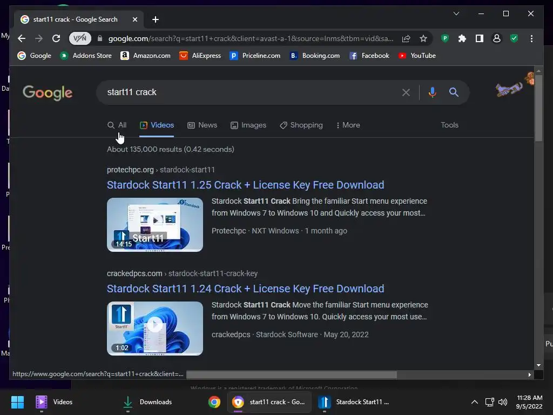Submit search with the magnifier button

pos(454,92)
